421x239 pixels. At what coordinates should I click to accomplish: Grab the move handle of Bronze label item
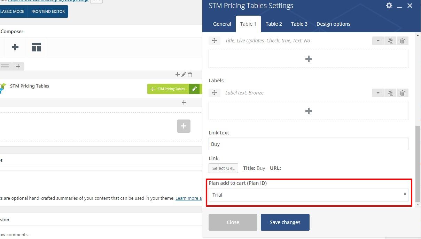[x=214, y=93]
